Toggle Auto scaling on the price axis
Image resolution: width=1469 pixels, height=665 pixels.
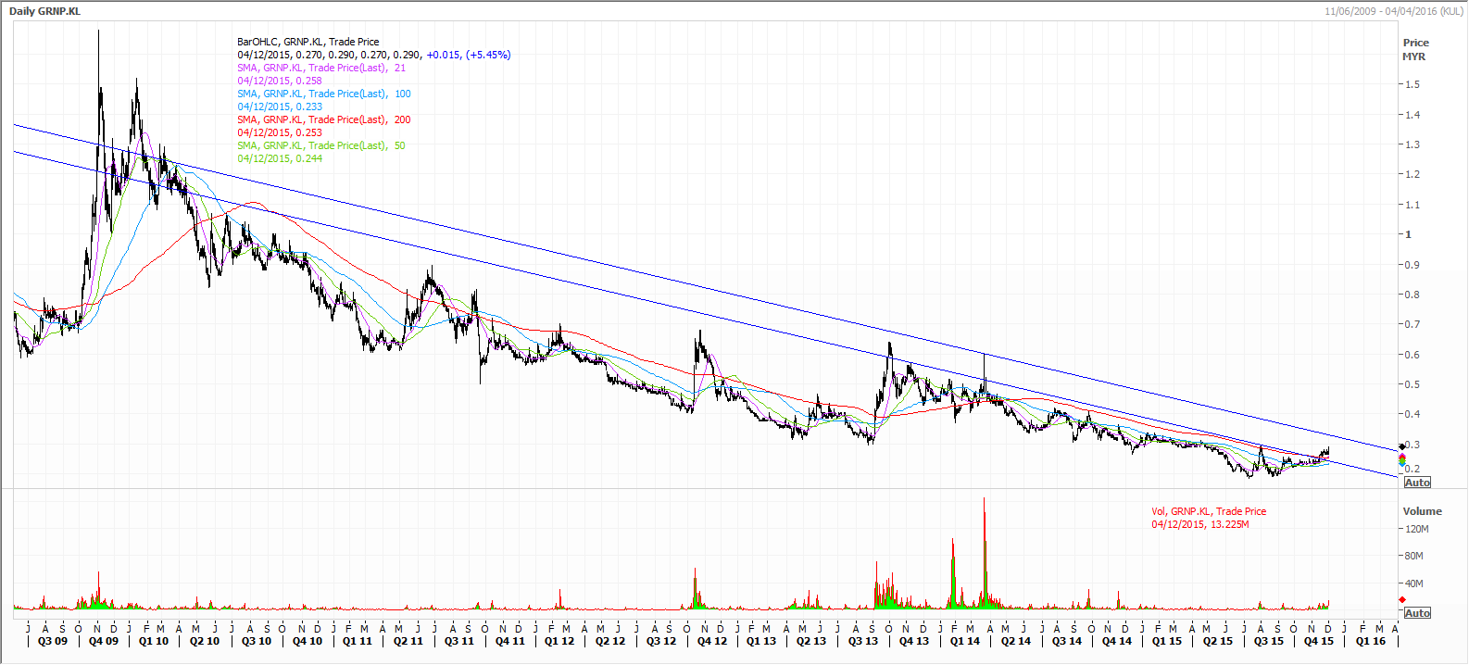pos(1417,483)
